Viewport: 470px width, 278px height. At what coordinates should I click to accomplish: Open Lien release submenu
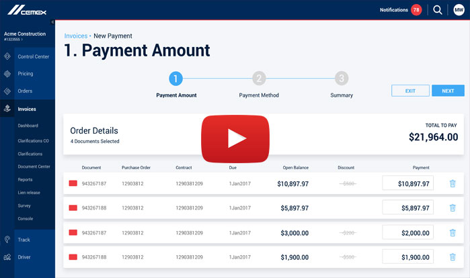(x=29, y=193)
